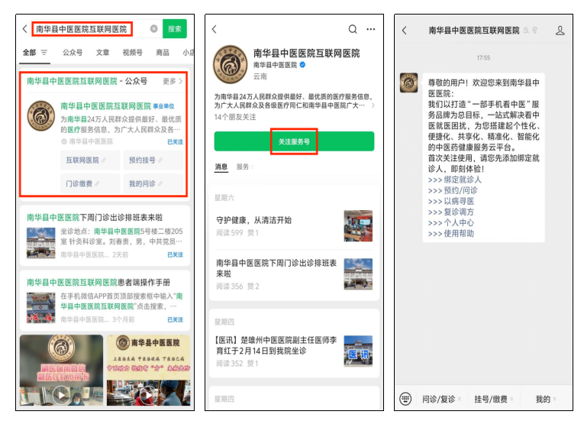Tap the 预约挂号 quick link
The height and width of the screenshot is (421, 584).
[153, 160]
